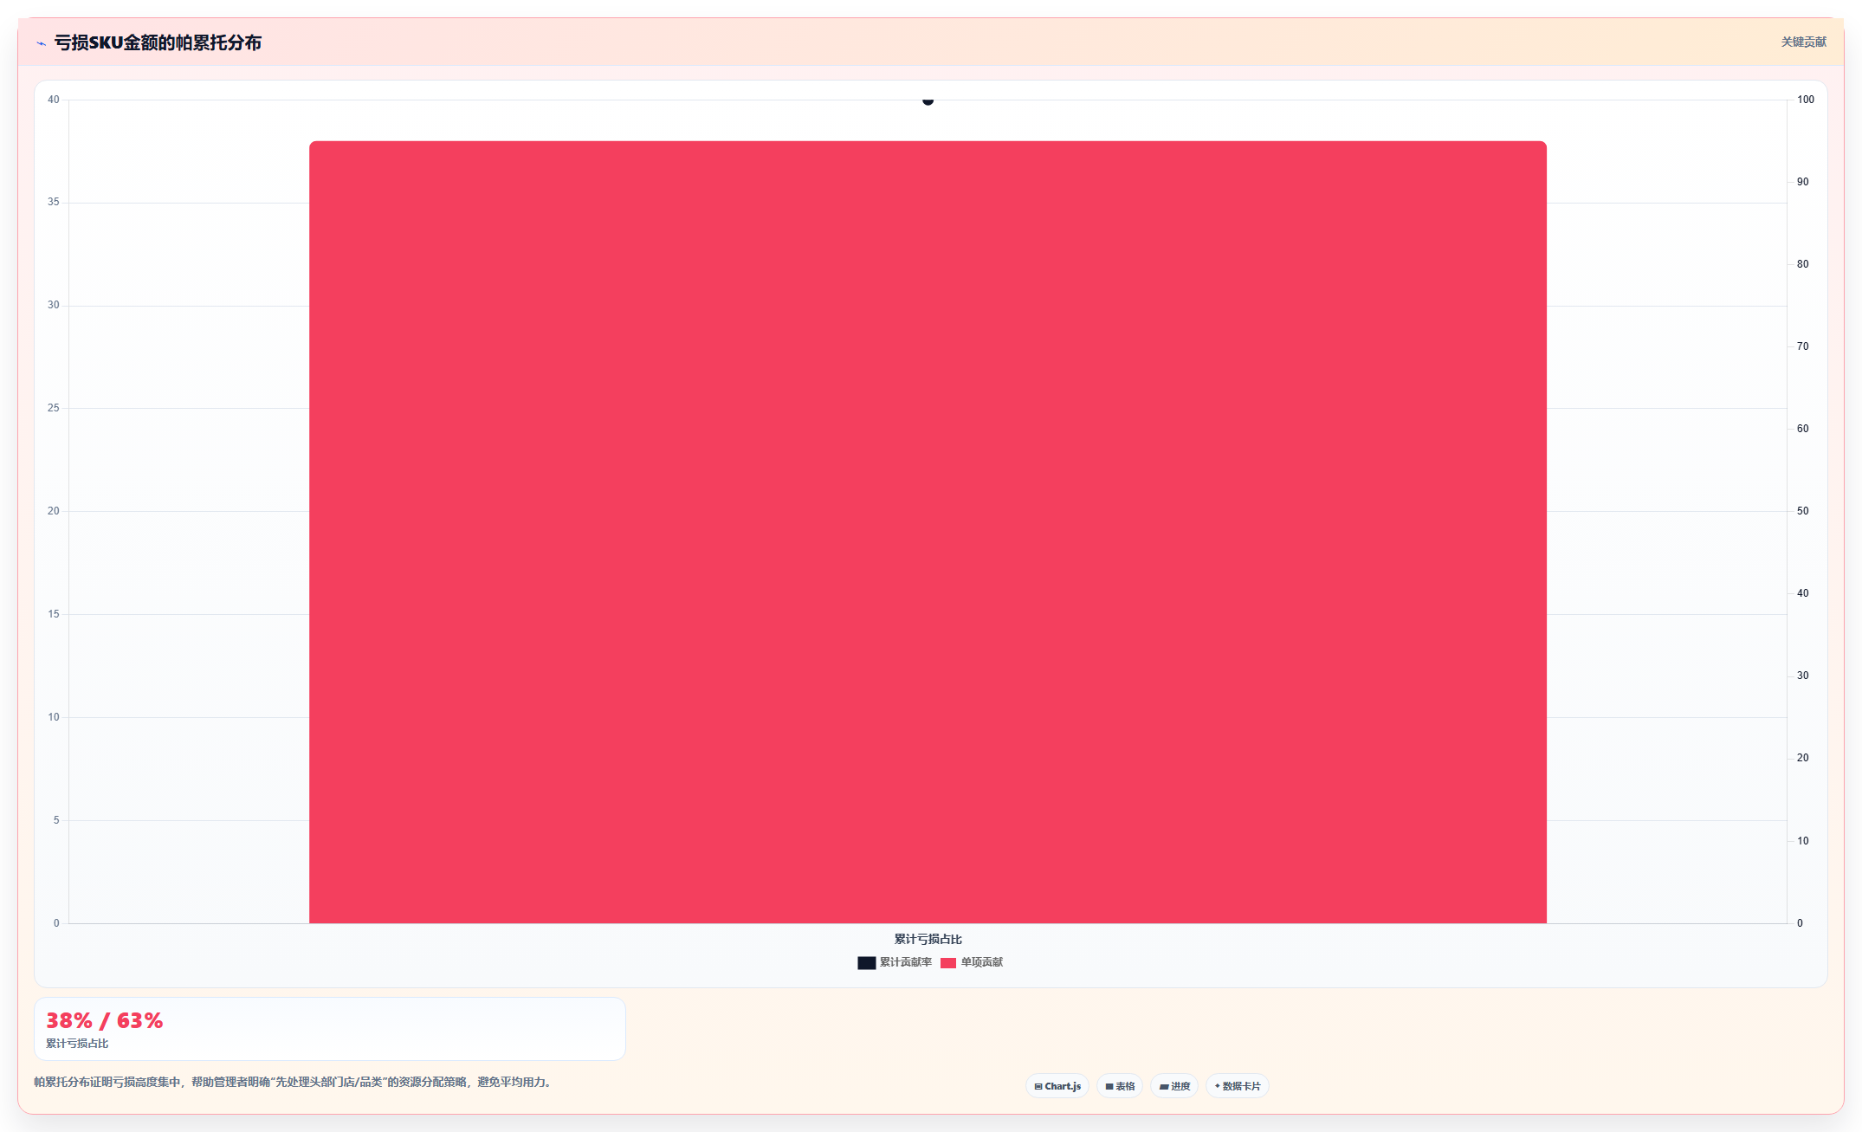Viewport: 1862px width, 1132px height.
Task: Click the right axis tick 50
Action: 1802,511
